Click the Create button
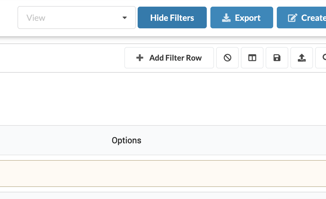326x199 pixels. point(302,18)
